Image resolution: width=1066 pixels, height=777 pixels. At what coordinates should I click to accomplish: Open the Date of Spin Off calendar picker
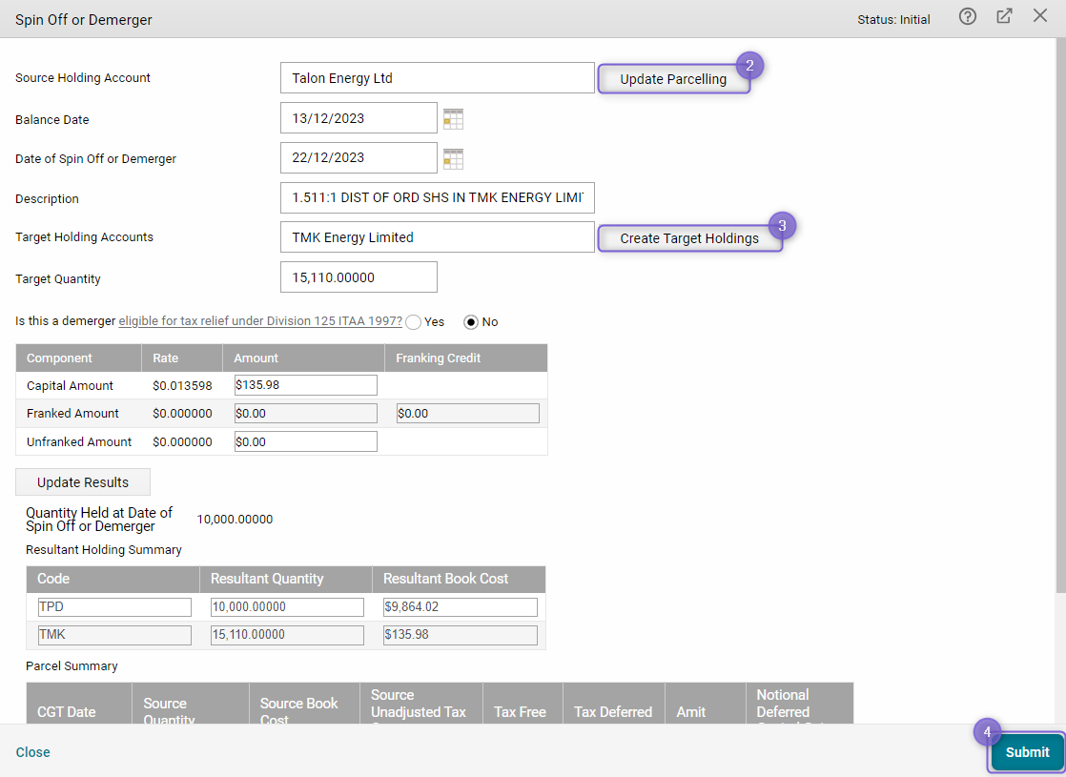pyautogui.click(x=454, y=159)
